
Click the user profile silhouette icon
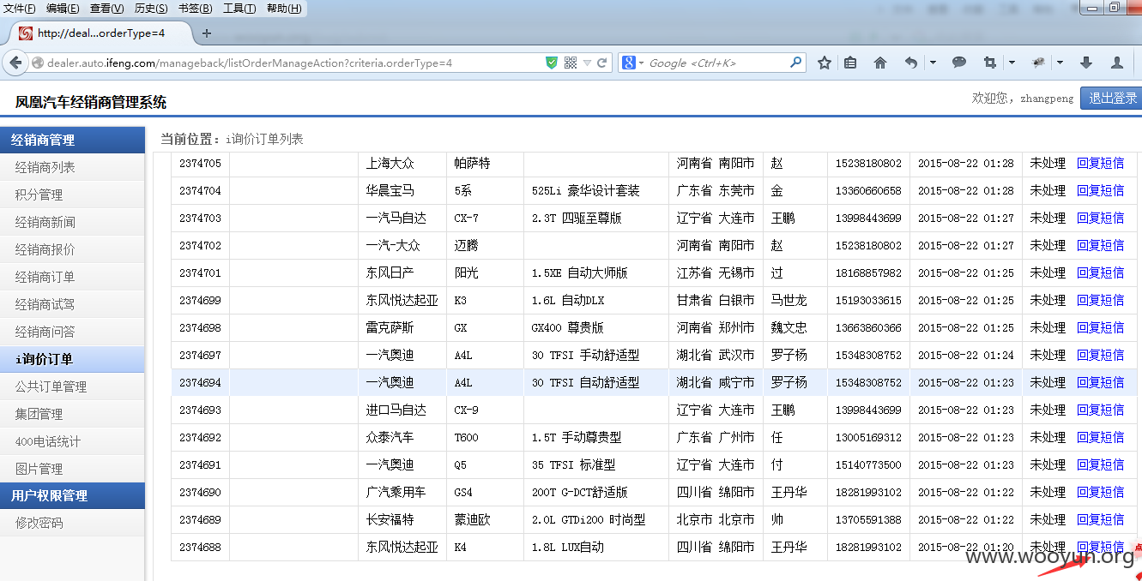pos(1117,63)
